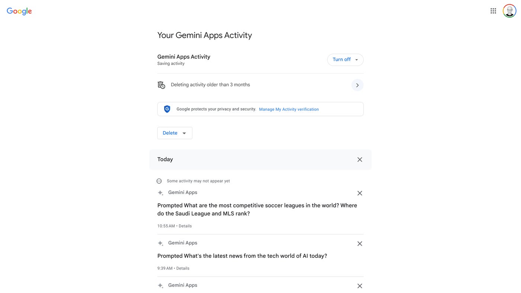
Task: Click the blue Google shield icon
Action: coord(167,109)
